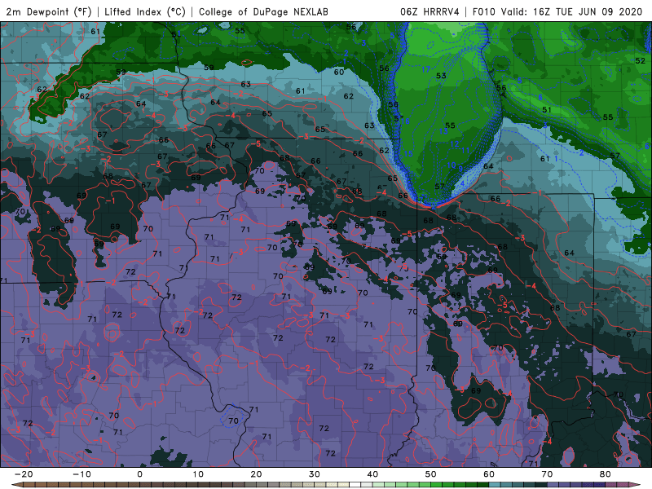This screenshot has width=652, height=489.
Task: Click the 'F010 Valid: 16Z TUE JUN 09 2020' text
Action: (557, 11)
